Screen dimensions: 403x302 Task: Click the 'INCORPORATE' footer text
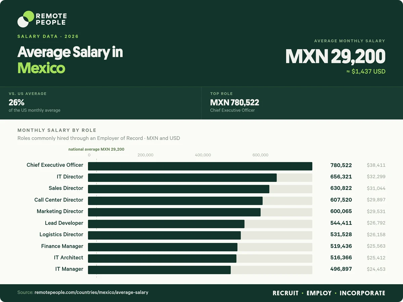[x=362, y=293]
